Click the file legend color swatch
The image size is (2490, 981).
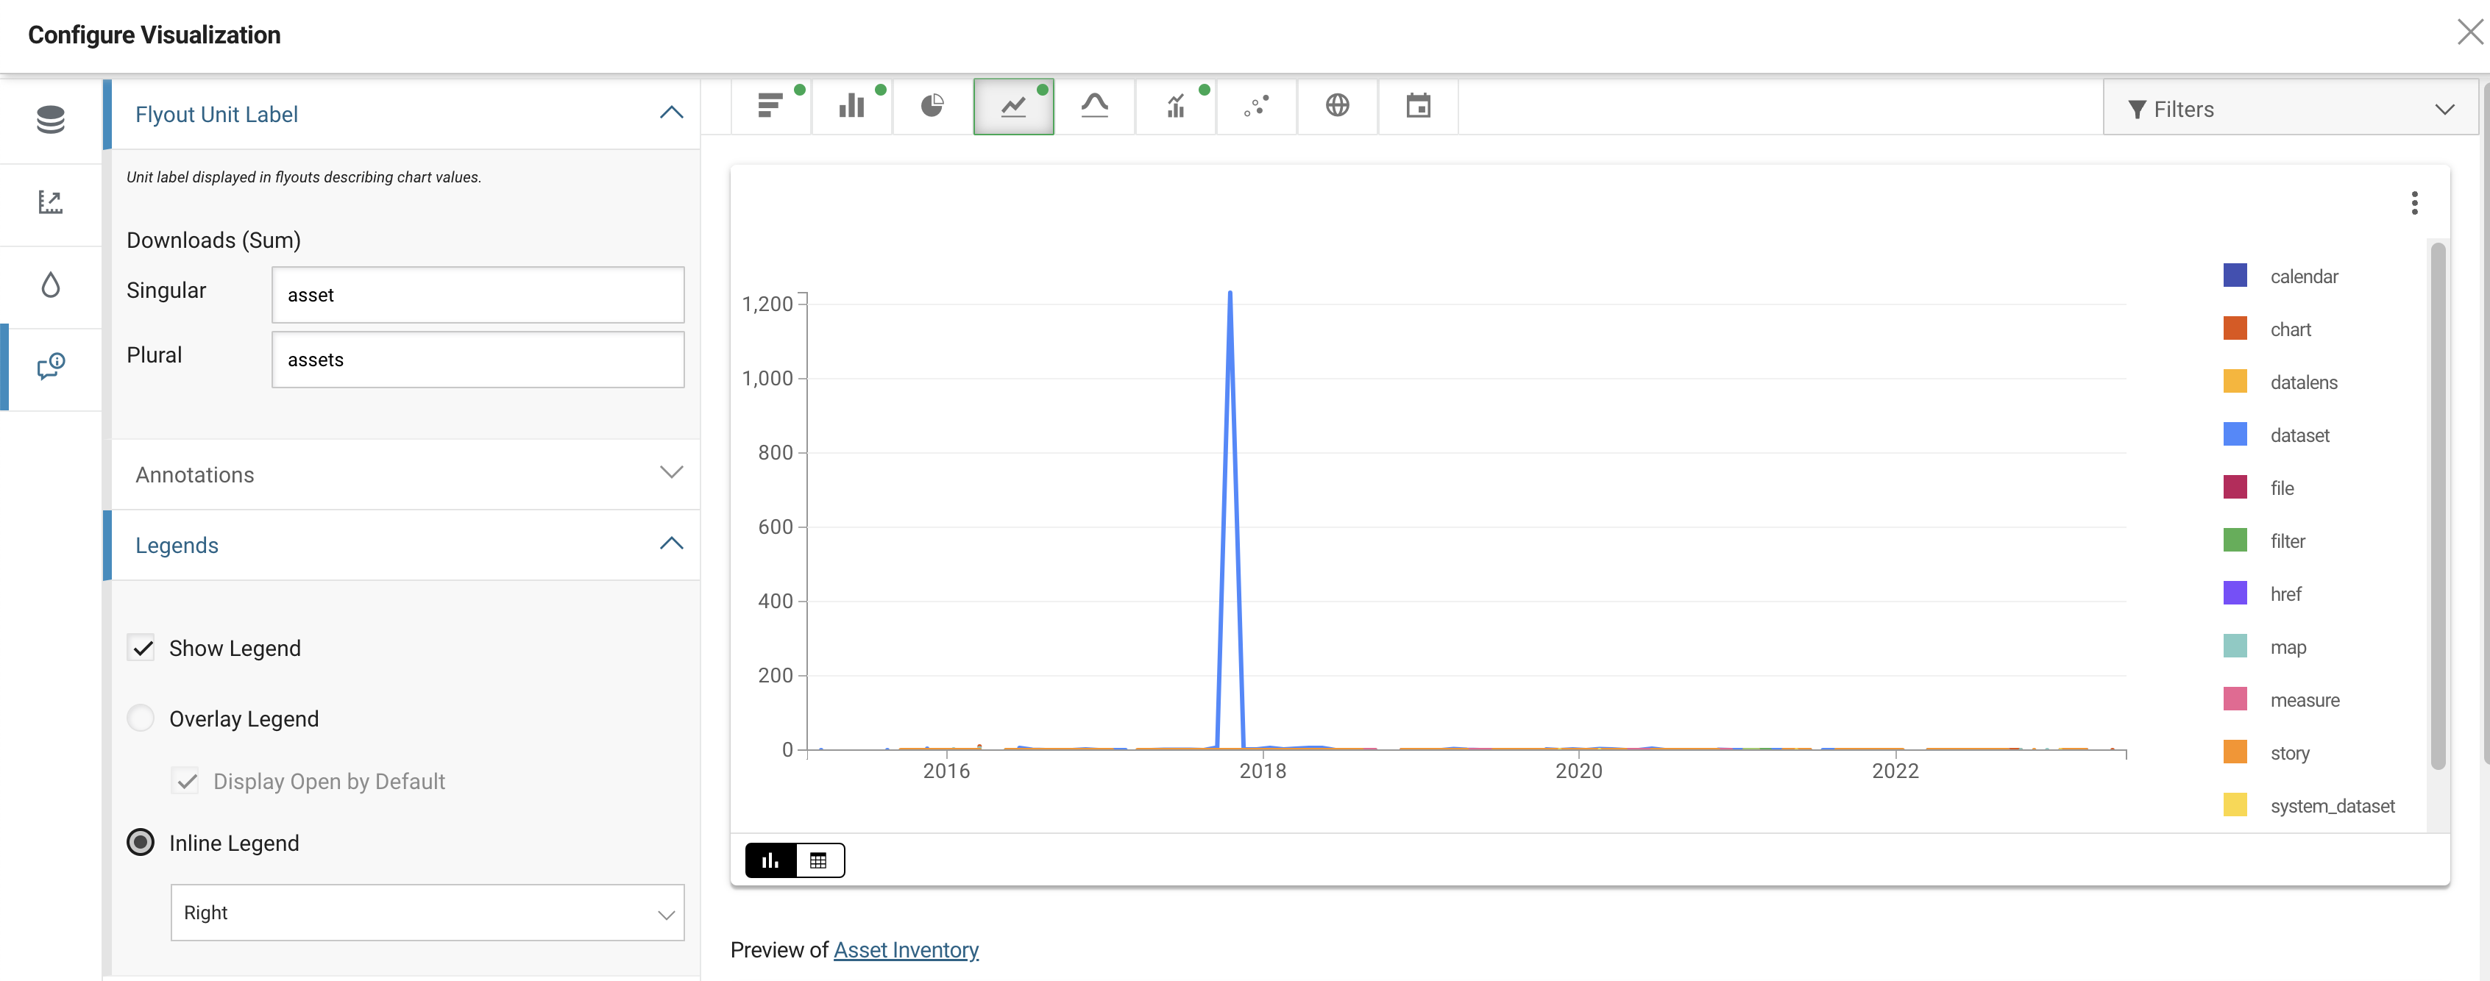pyautogui.click(x=2235, y=487)
